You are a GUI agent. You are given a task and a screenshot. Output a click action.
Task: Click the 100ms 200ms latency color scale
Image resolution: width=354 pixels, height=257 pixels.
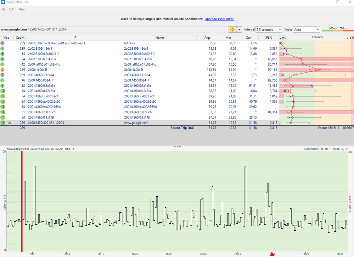point(338,29)
